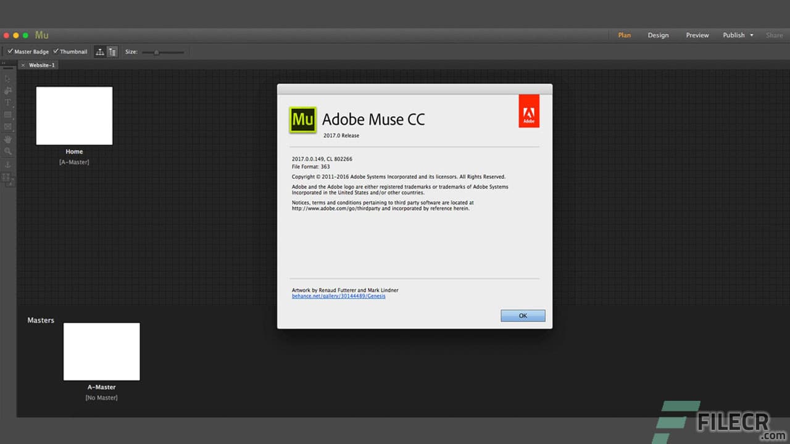The width and height of the screenshot is (790, 444).
Task: Disable the Thumbnail checkbox
Action: point(55,51)
